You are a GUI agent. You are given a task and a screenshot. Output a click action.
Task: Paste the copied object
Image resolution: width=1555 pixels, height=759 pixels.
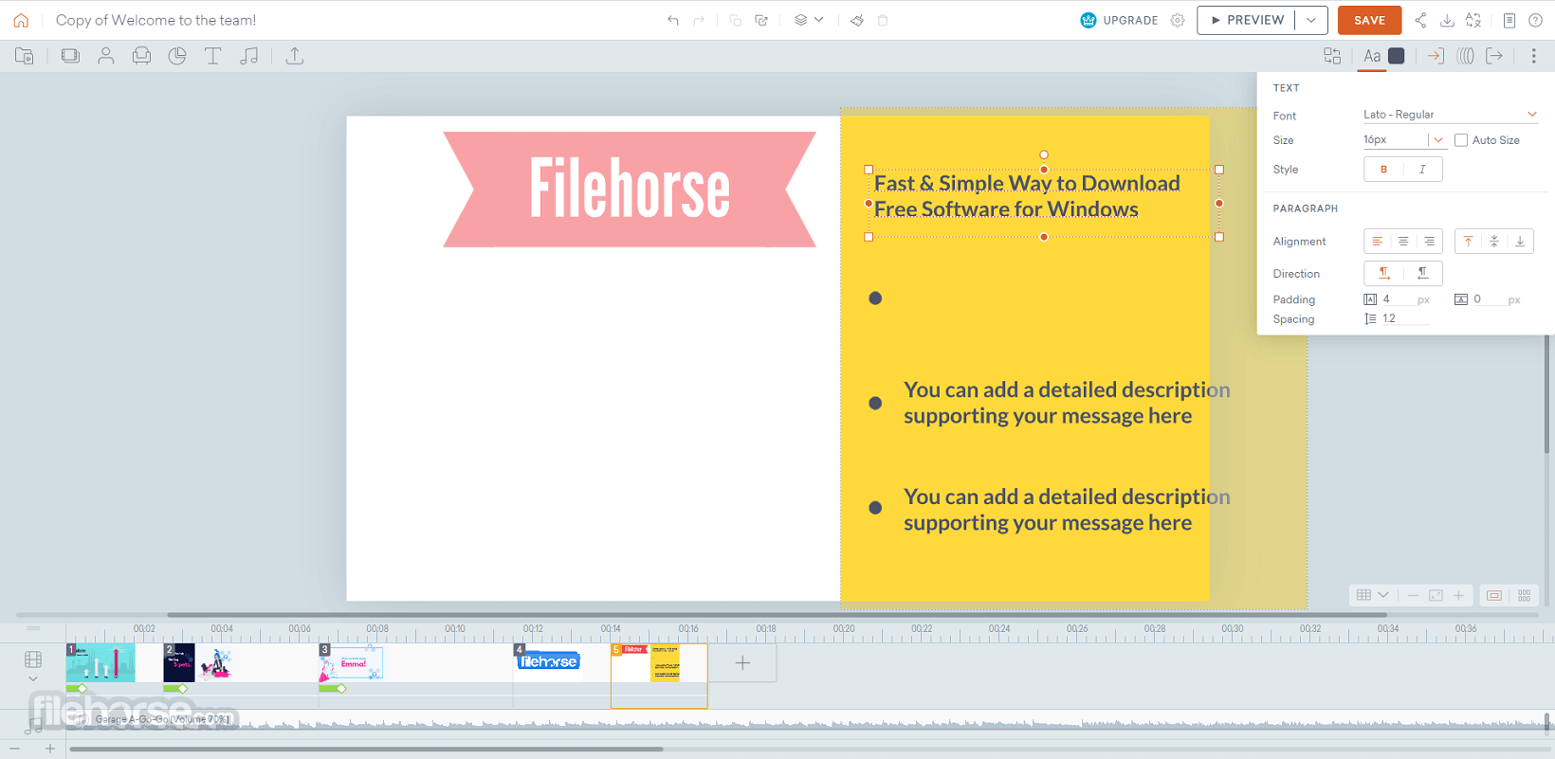(x=761, y=20)
